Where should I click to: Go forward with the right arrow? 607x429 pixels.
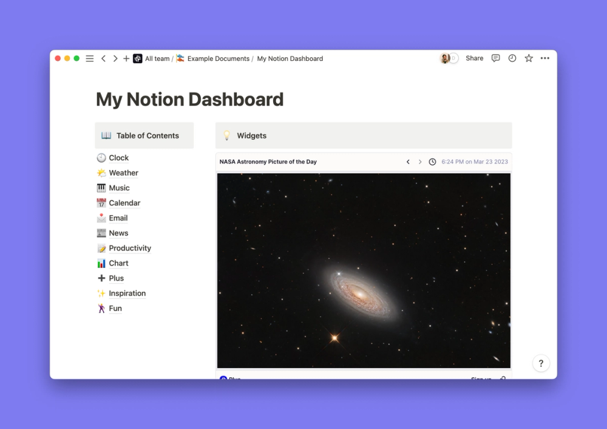click(115, 58)
